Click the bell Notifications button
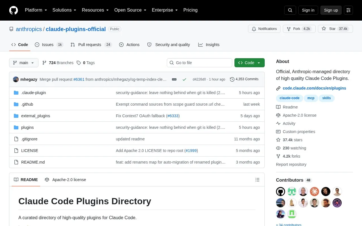 (x=264, y=29)
